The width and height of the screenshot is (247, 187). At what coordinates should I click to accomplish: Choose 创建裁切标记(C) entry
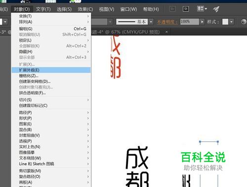click(x=51, y=105)
